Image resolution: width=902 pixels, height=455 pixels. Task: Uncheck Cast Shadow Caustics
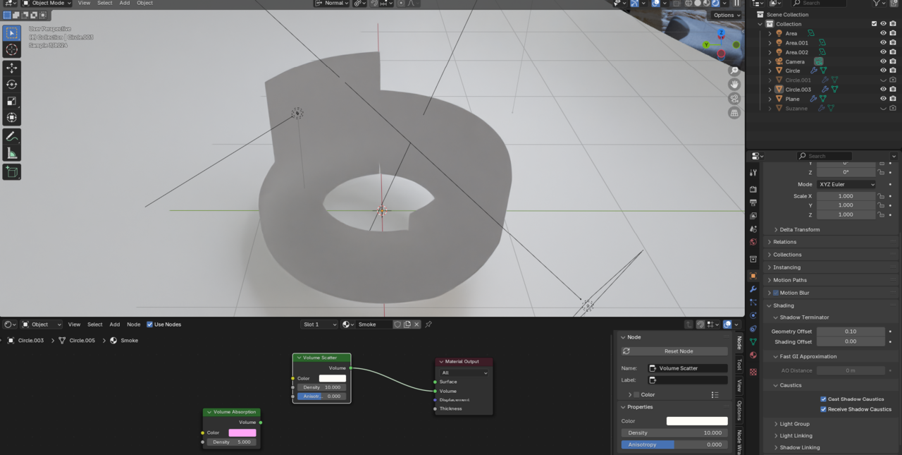pos(823,399)
